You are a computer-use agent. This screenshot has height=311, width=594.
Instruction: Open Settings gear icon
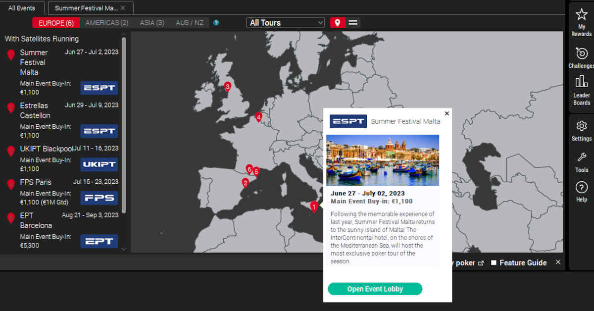582,126
